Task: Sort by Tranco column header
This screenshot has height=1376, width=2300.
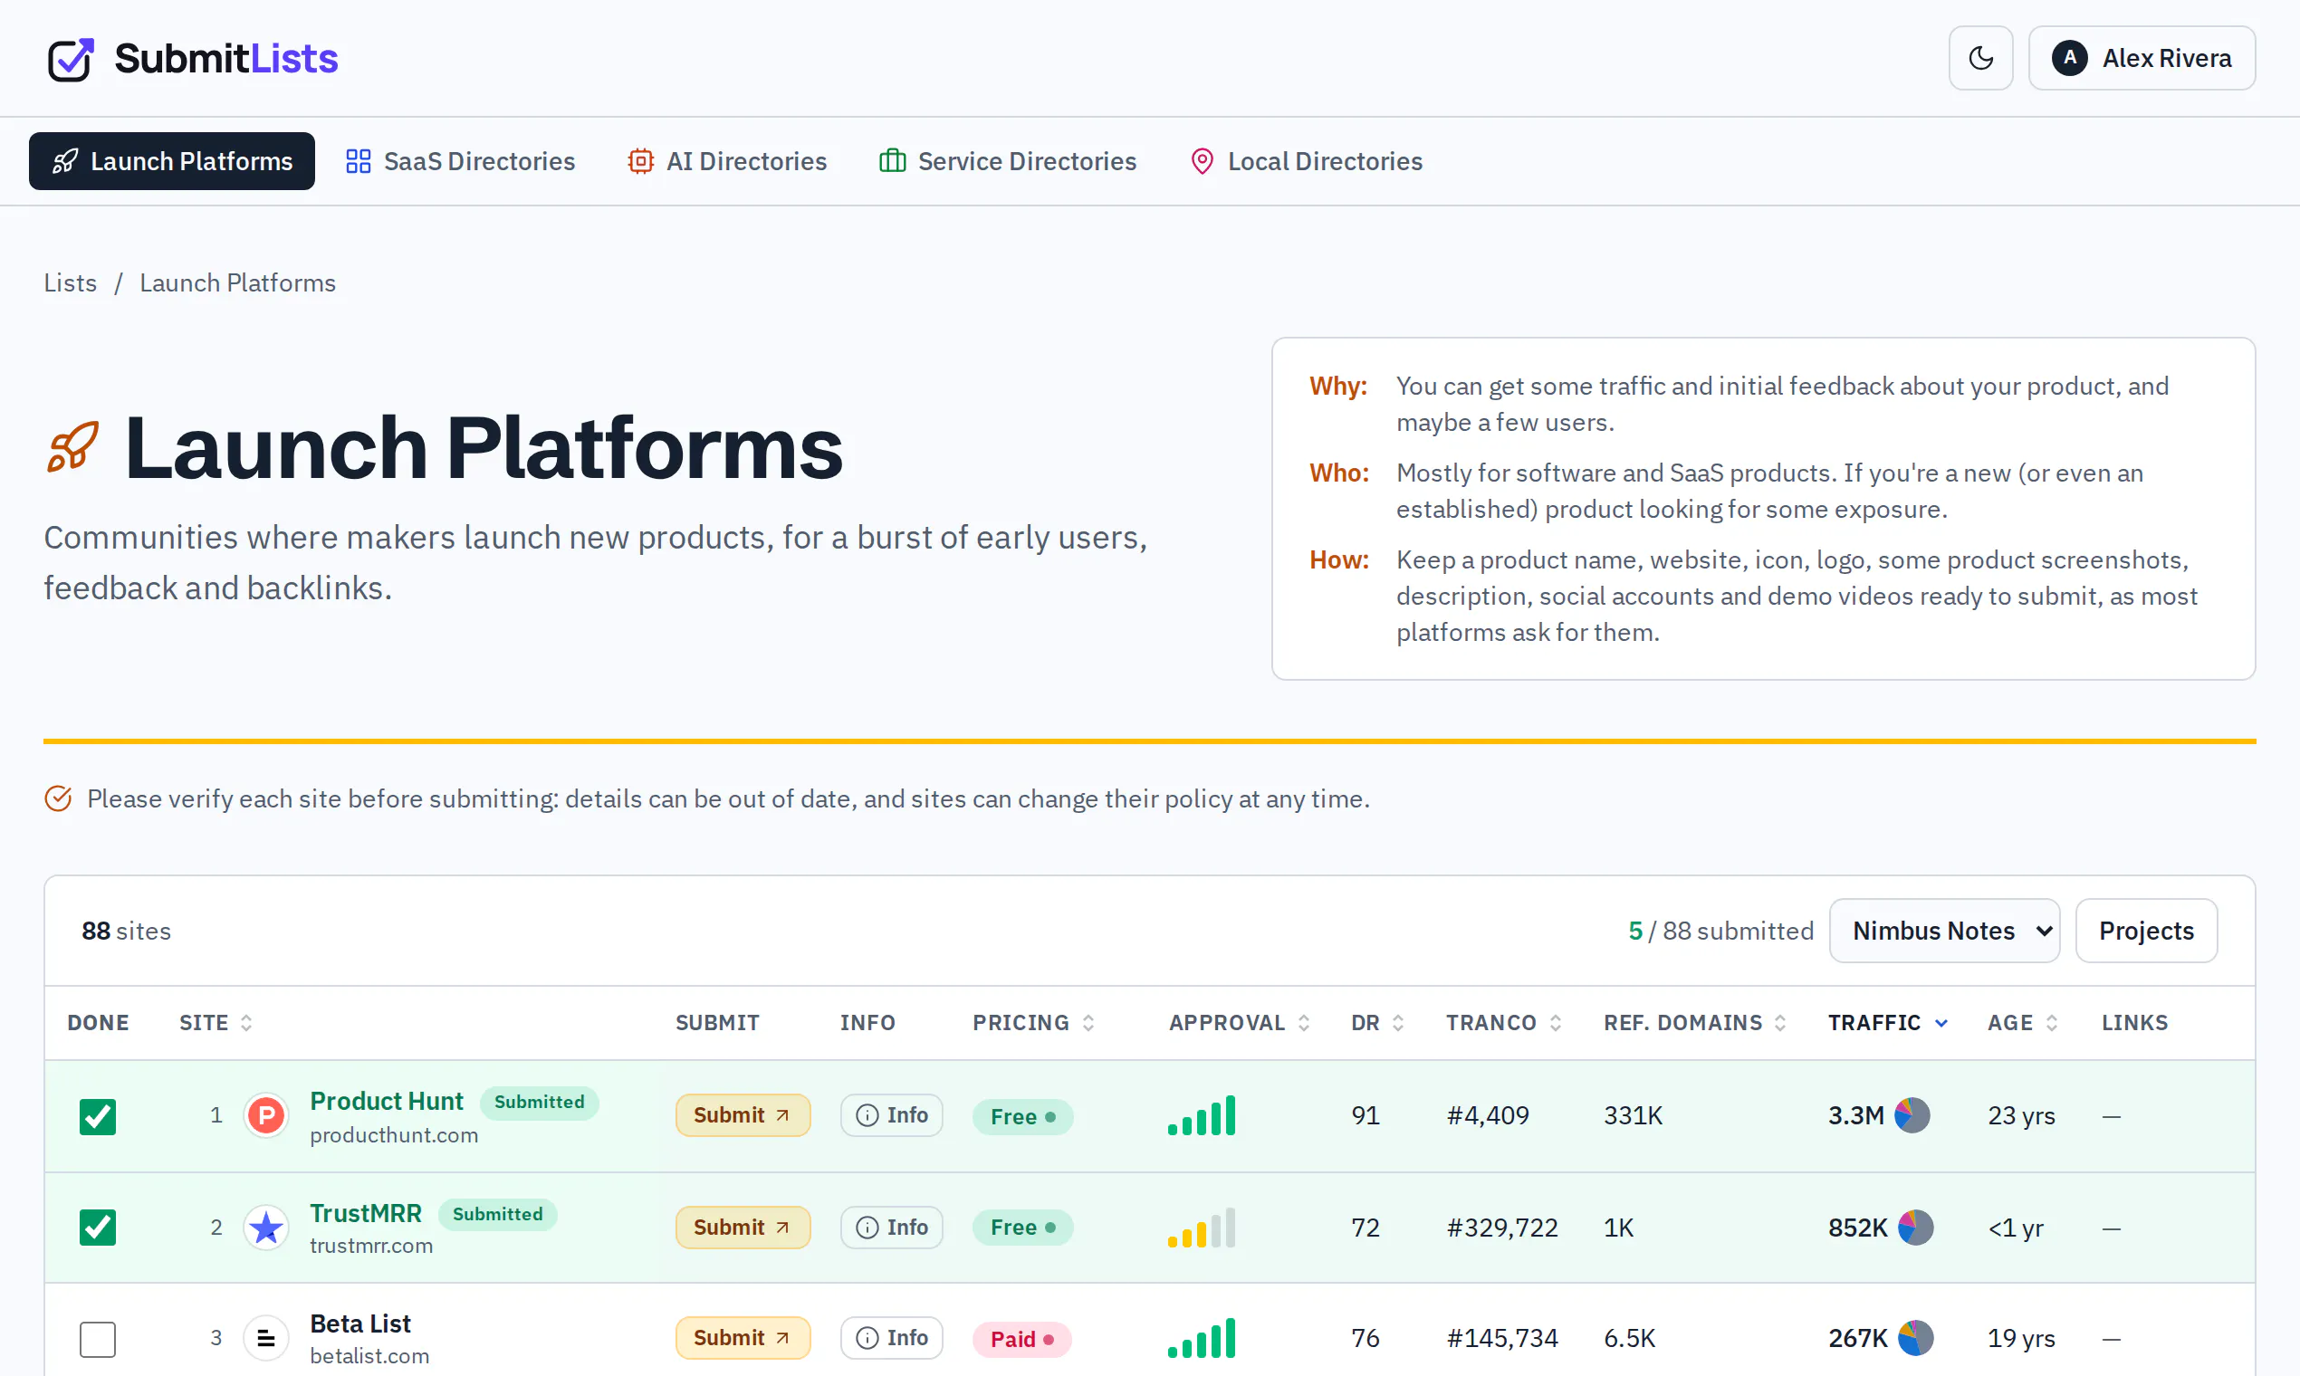Action: click(1503, 1023)
